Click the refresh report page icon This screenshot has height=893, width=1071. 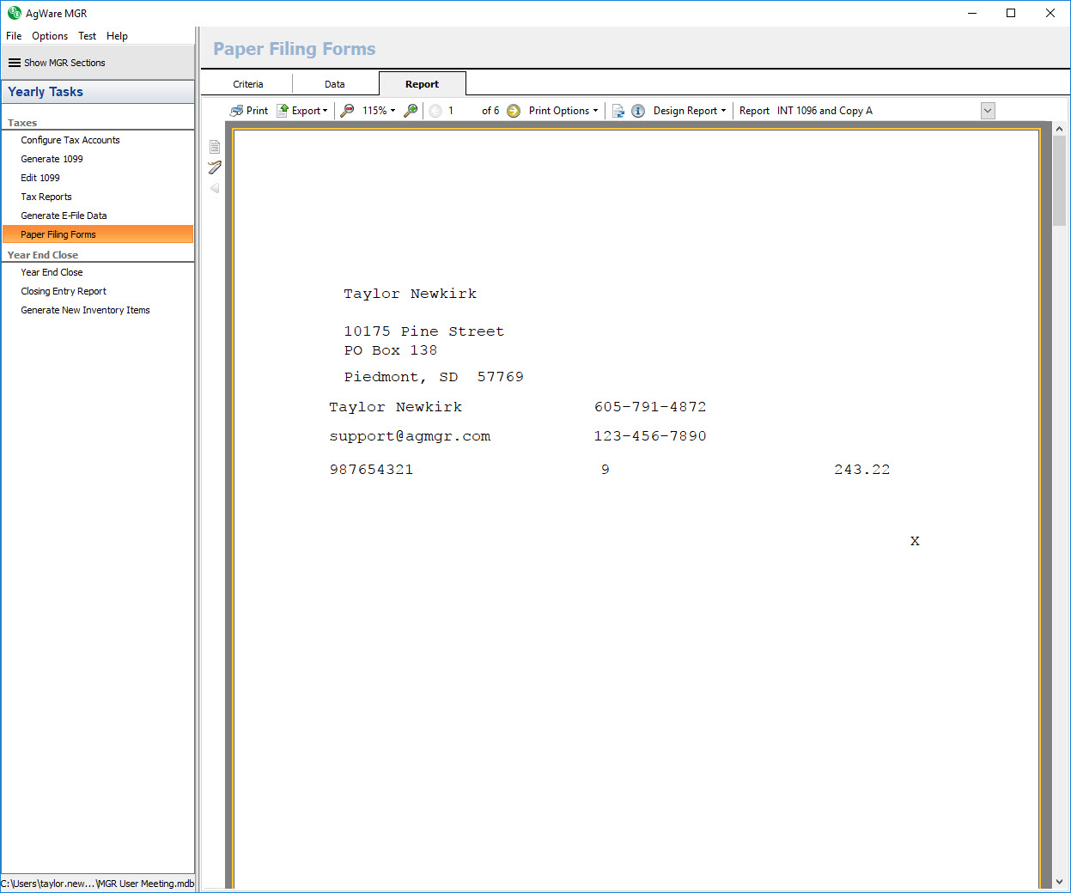pyautogui.click(x=618, y=111)
